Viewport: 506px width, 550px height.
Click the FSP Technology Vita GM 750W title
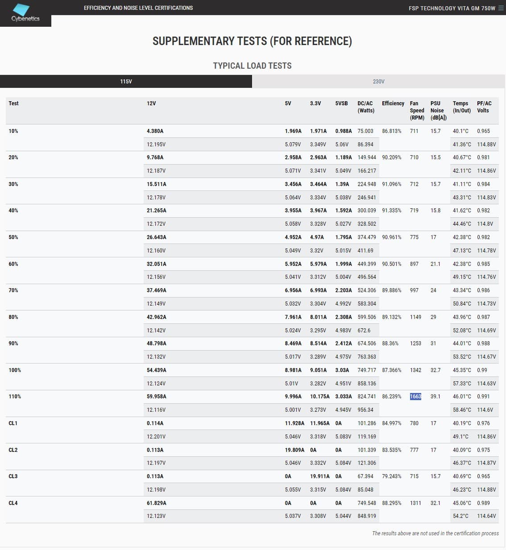click(452, 8)
